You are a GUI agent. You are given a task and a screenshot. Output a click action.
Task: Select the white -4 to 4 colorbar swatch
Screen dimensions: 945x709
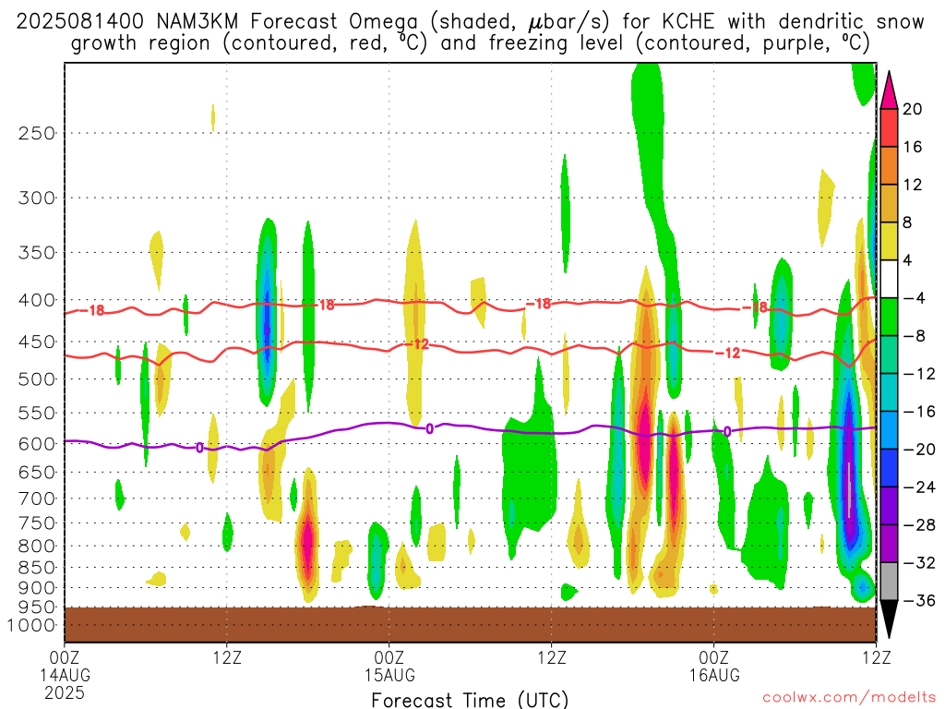tap(889, 279)
